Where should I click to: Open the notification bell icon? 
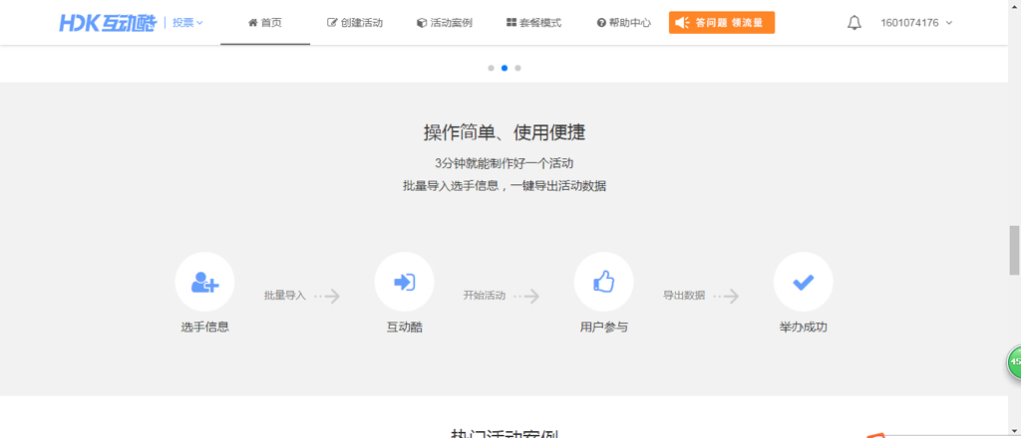854,23
